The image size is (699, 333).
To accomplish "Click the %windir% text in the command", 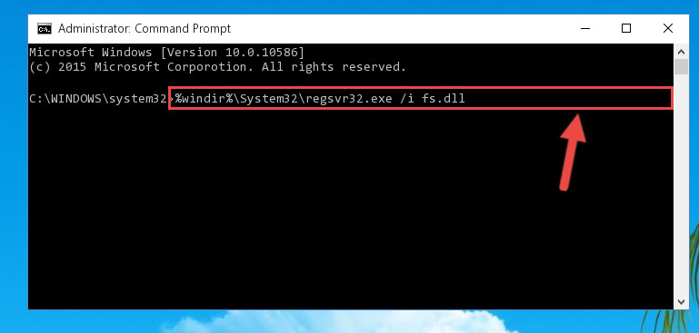I will [204, 98].
